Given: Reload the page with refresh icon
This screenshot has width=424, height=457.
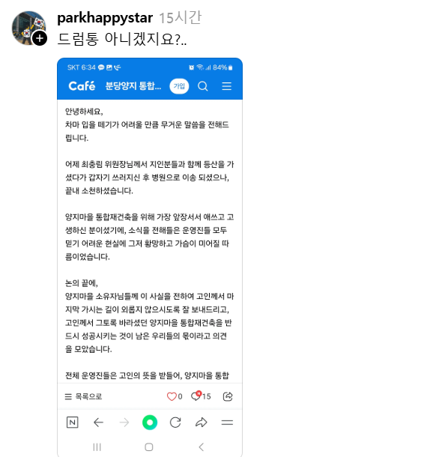Looking at the screenshot, I should click(175, 423).
